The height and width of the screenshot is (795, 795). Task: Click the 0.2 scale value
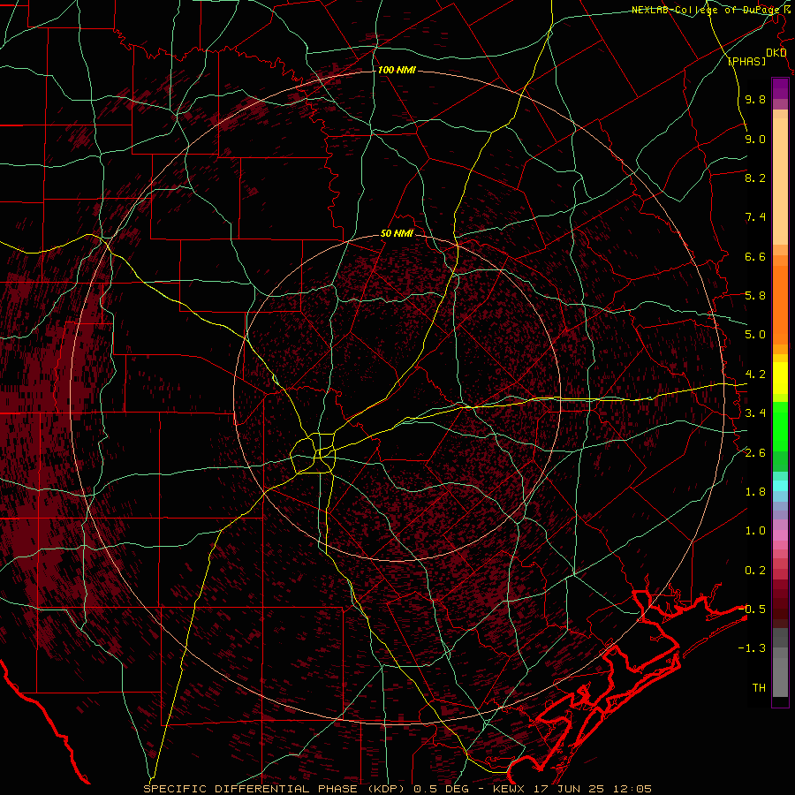[755, 570]
